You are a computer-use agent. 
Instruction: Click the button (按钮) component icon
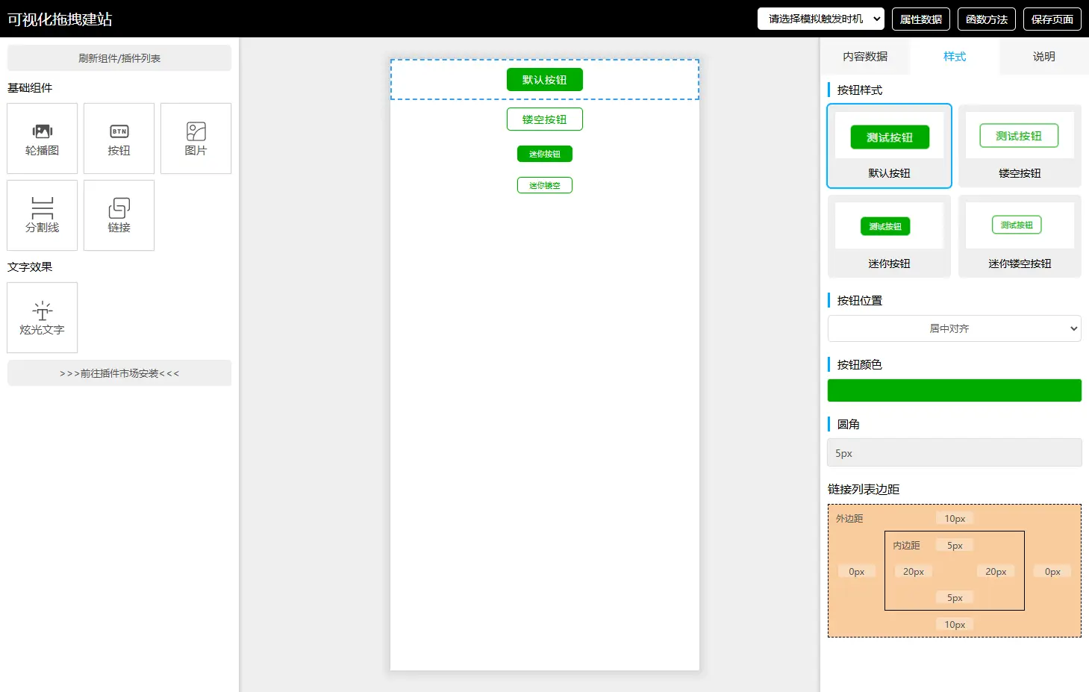119,139
